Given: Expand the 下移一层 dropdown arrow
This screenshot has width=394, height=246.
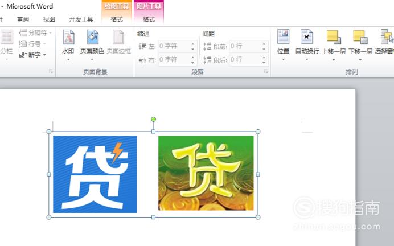Looking at the screenshot, I should coord(360,60).
